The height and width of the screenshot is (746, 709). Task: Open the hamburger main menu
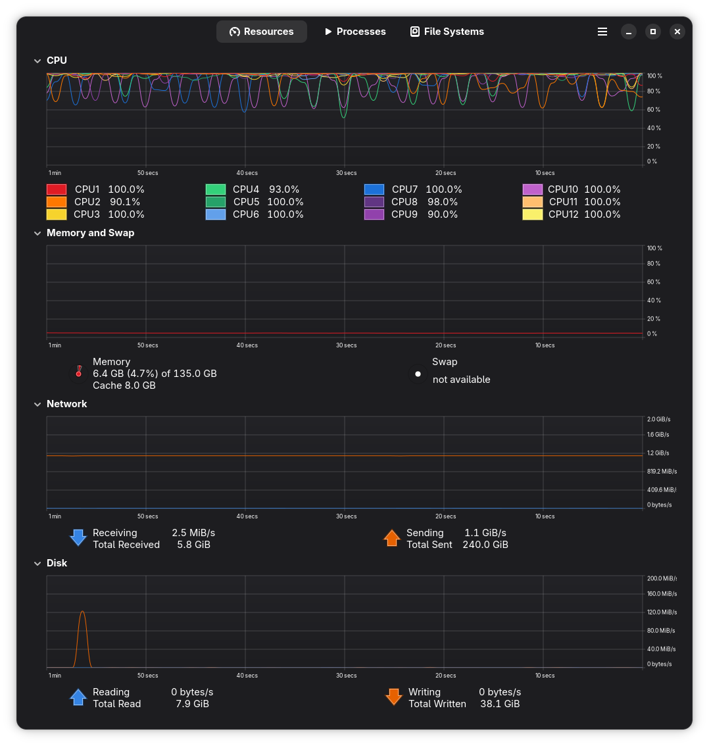(602, 32)
